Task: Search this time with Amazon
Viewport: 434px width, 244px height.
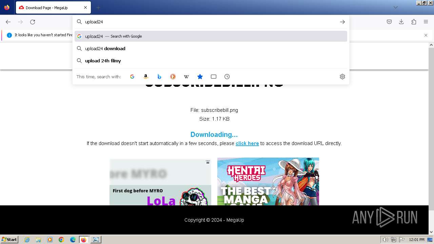Action: tap(146, 77)
